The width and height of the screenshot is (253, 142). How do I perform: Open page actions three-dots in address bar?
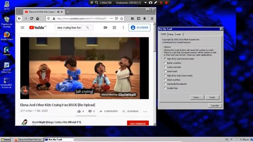click(111, 19)
